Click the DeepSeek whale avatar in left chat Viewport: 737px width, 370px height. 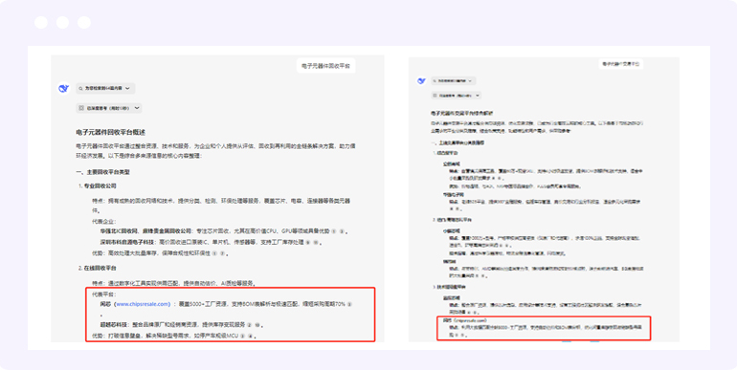coord(63,88)
